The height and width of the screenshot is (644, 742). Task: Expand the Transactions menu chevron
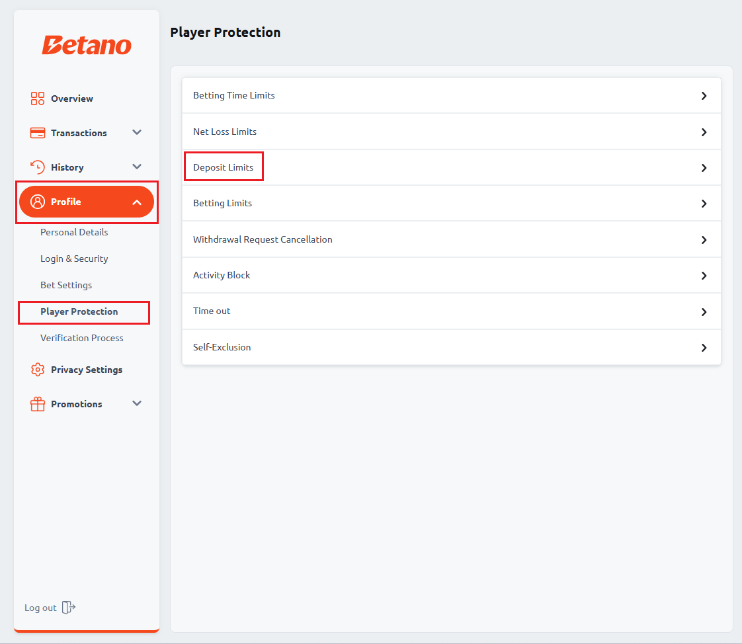click(x=137, y=132)
